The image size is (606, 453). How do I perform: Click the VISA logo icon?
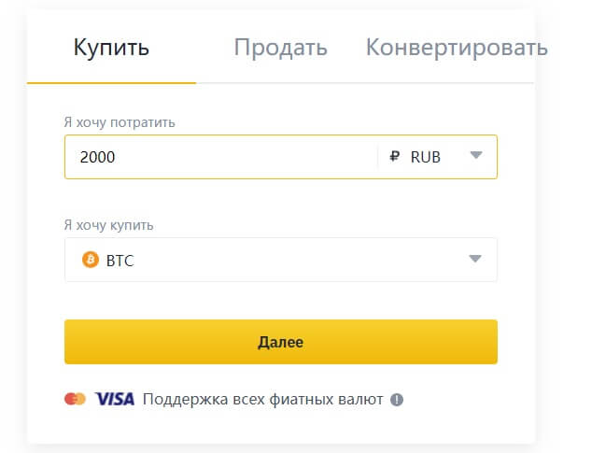[x=115, y=399]
